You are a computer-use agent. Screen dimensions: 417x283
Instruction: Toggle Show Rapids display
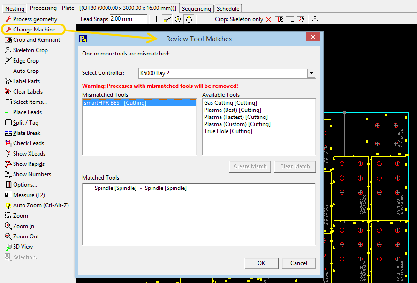25,164
